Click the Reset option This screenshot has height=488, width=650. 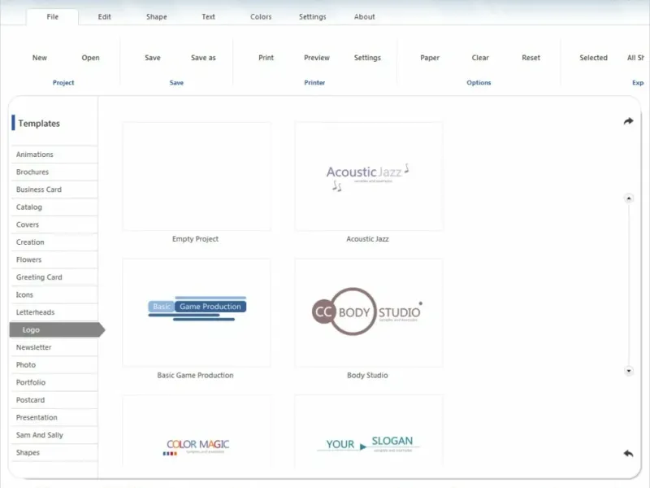531,58
